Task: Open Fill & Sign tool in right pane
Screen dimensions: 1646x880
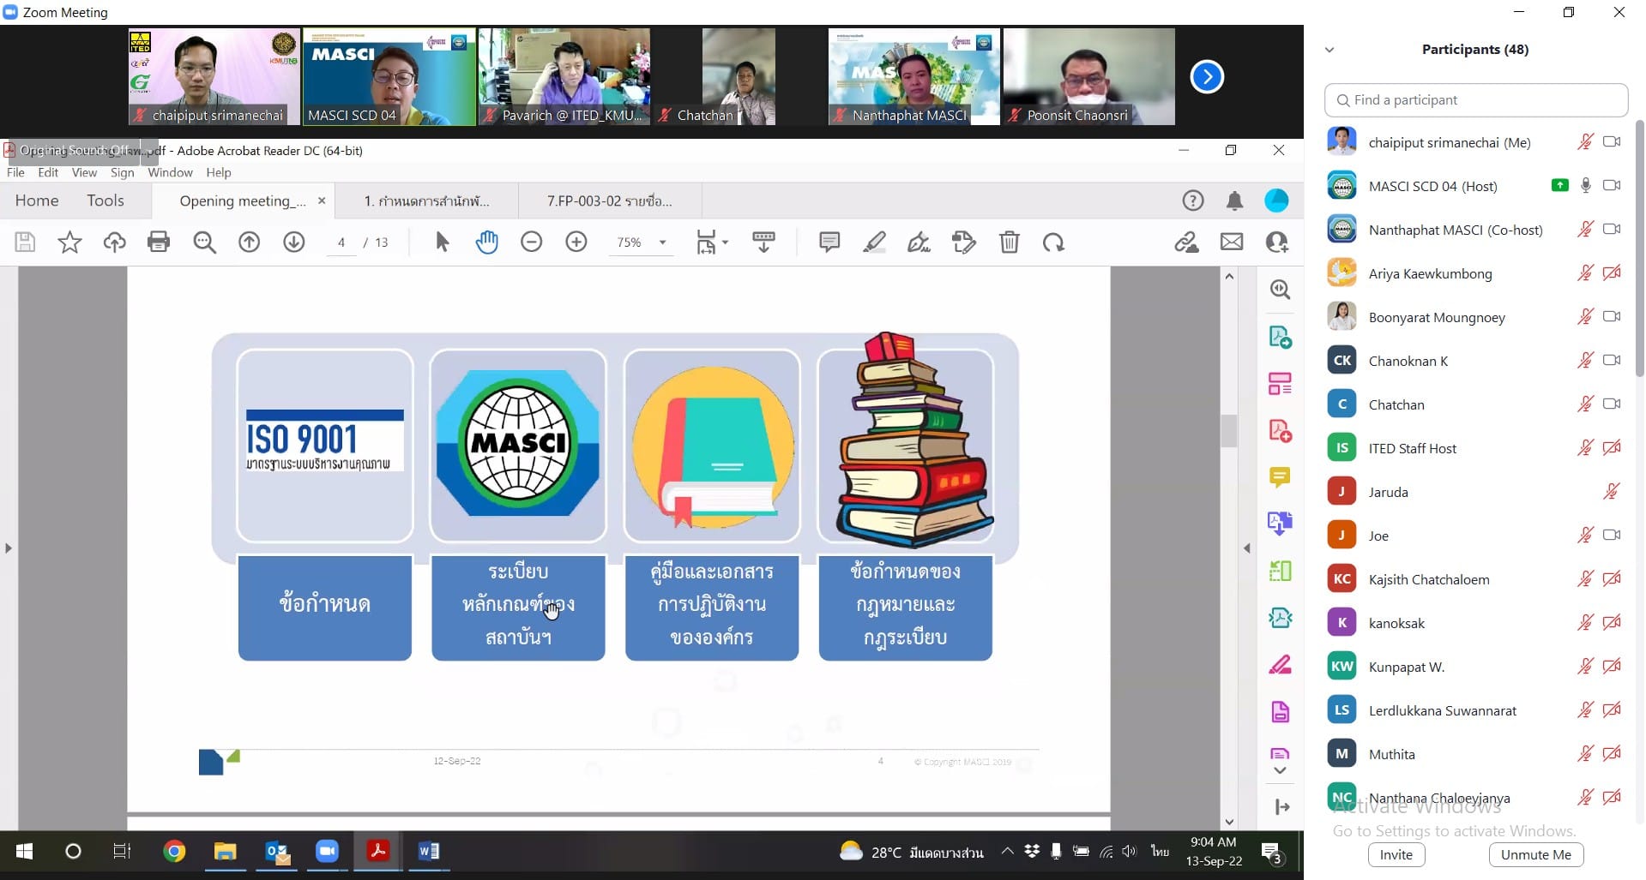Action: pyautogui.click(x=1280, y=664)
